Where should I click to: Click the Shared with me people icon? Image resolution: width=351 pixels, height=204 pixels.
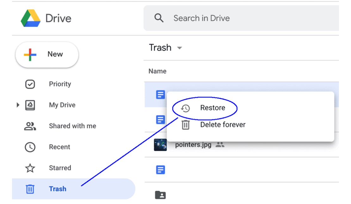(30, 126)
